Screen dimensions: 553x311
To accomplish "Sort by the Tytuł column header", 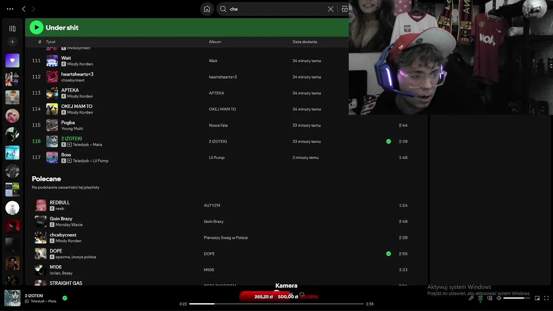I will [51, 42].
